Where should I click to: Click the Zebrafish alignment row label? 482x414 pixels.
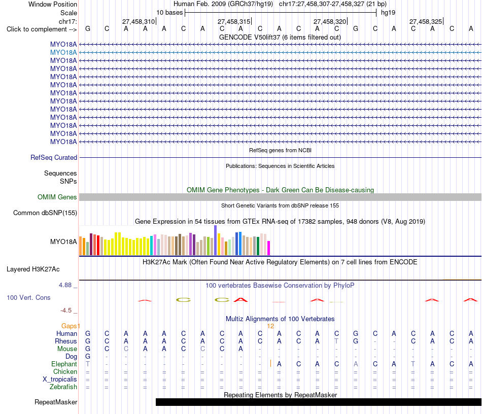[63, 387]
